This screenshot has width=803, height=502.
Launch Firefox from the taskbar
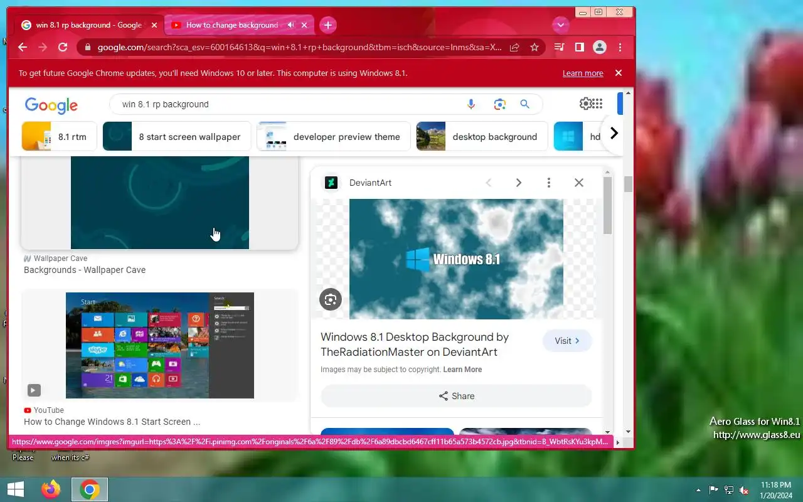click(51, 489)
